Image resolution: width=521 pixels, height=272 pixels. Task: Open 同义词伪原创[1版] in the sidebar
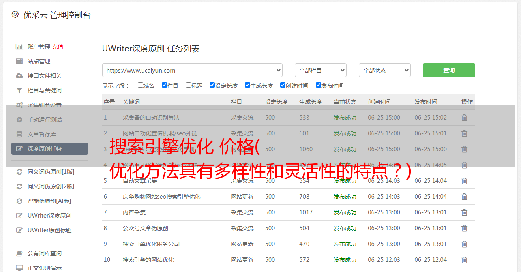tap(51, 172)
